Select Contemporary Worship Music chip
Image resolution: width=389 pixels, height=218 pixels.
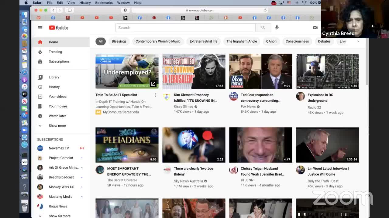point(158,41)
